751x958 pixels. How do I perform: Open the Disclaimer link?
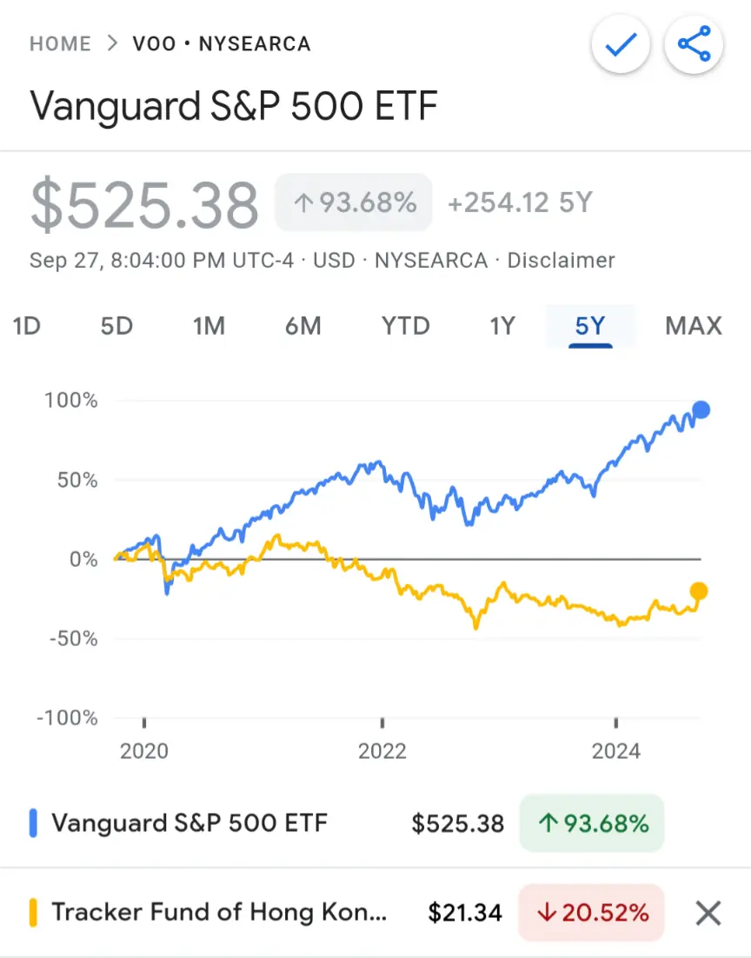pyautogui.click(x=561, y=260)
